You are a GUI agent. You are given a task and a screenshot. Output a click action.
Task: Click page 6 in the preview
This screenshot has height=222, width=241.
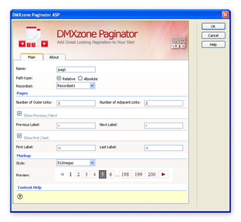(111, 175)
